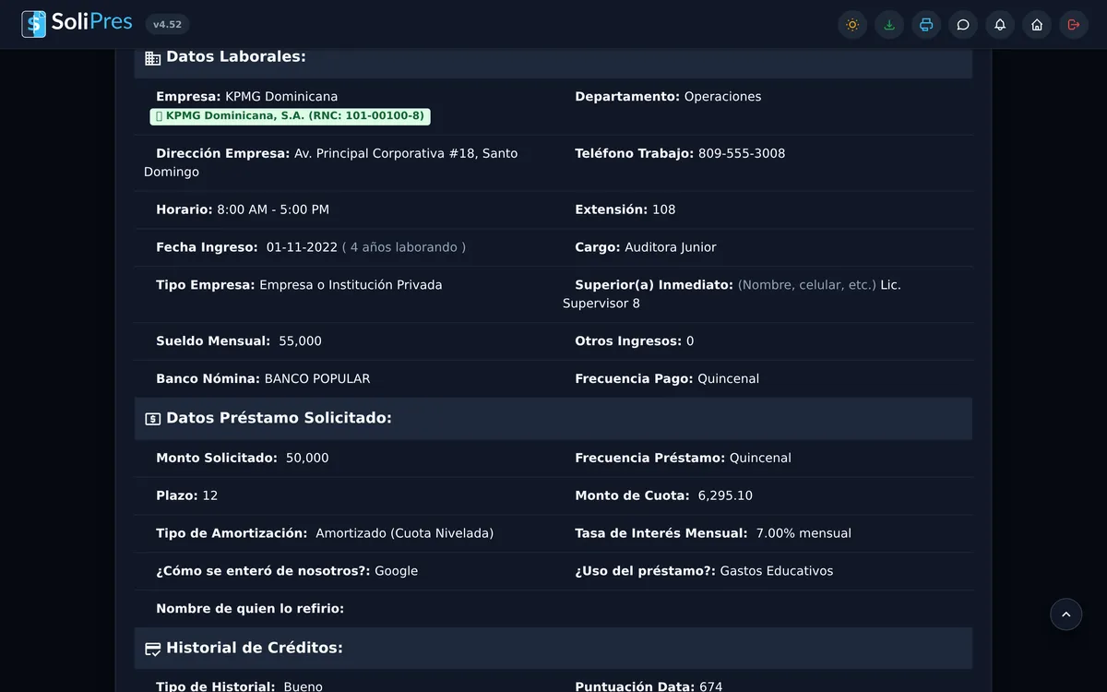Click loan use Gastos Educativos

[777, 572]
